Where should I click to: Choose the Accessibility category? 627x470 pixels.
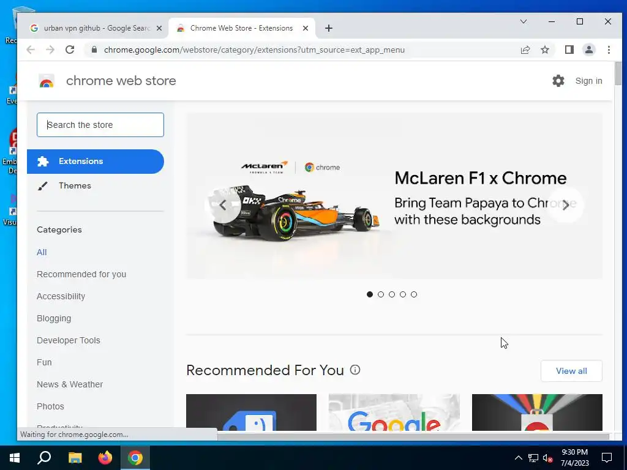61,296
